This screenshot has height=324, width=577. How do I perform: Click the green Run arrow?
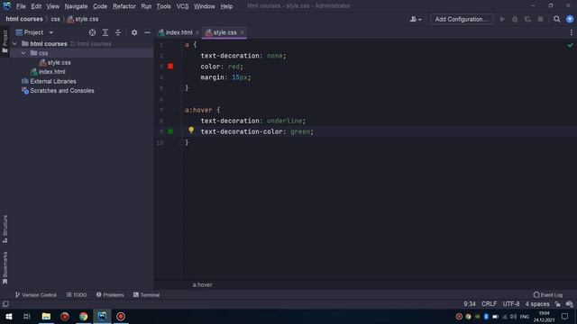(502, 19)
